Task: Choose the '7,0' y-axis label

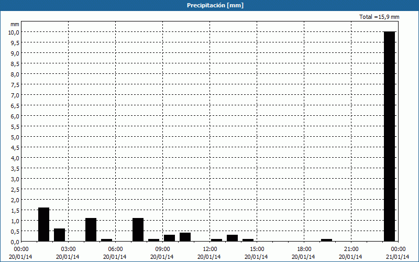Action: click(x=15, y=95)
